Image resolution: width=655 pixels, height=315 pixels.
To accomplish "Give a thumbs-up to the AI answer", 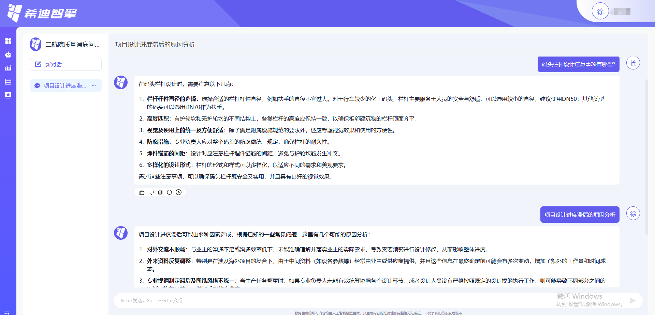I will 142,192.
